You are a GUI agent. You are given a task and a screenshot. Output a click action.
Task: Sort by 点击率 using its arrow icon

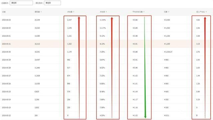point(106,12)
